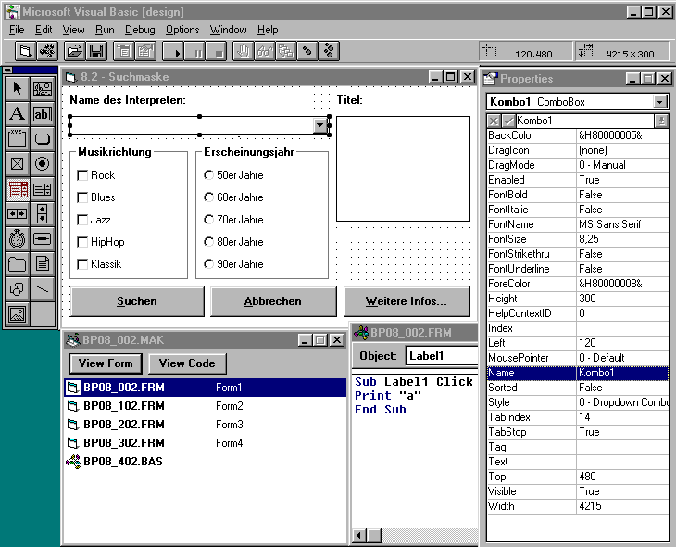Select BP08_402.BAS in the project list

click(x=122, y=461)
